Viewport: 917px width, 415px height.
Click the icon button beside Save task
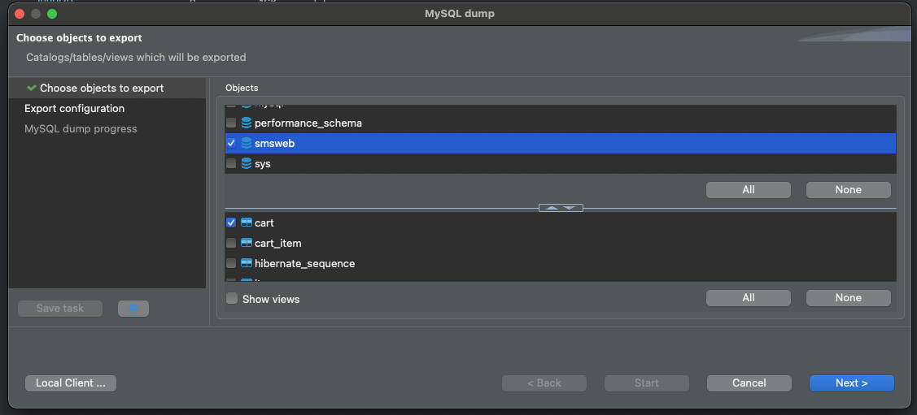click(133, 308)
